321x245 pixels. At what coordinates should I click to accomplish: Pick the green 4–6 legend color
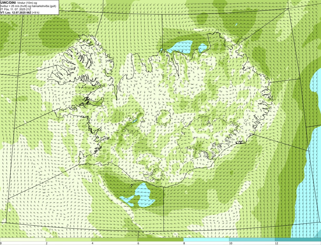pyautogui.click(x=115, y=239)
